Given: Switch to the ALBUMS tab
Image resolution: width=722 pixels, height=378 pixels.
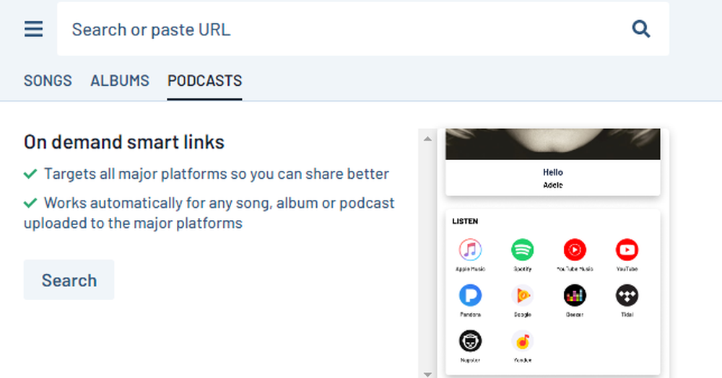Looking at the screenshot, I should click(x=120, y=81).
